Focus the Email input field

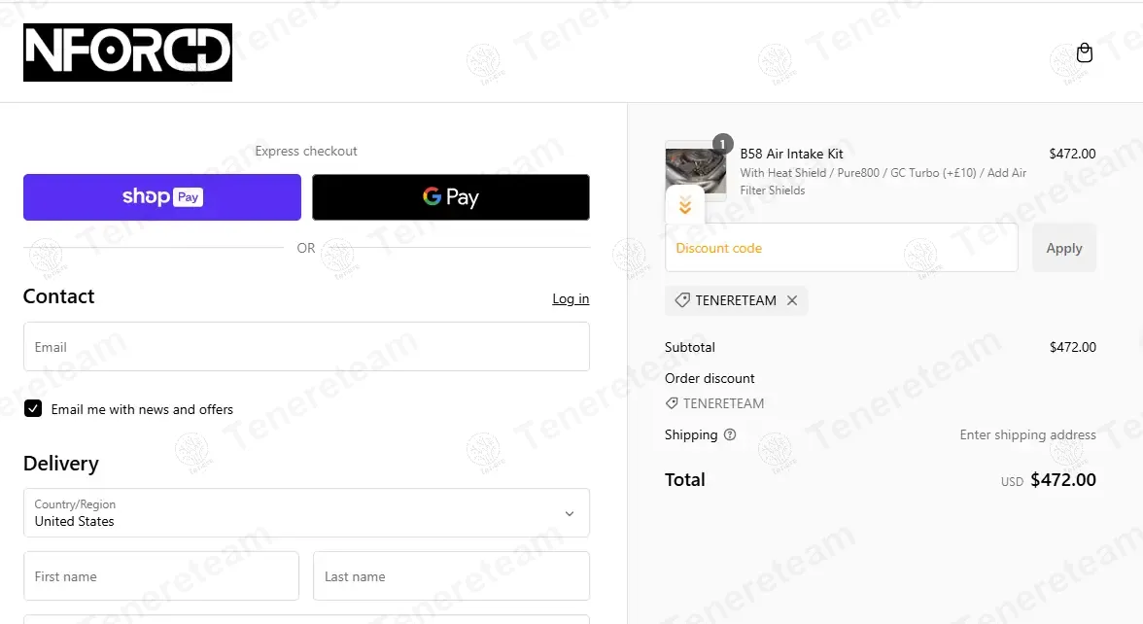coord(306,347)
